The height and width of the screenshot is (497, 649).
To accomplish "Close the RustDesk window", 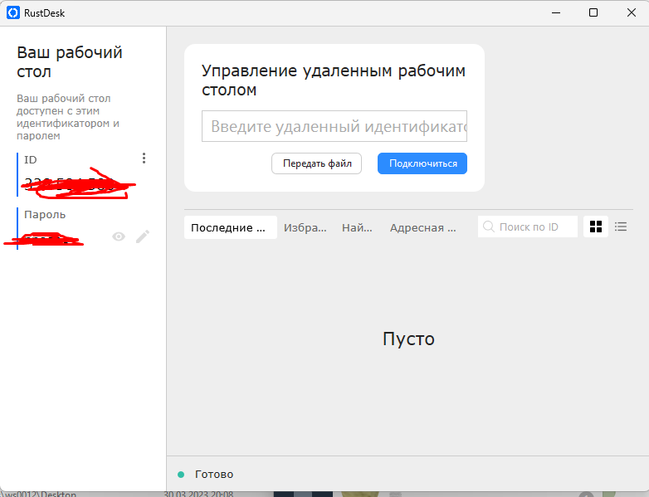I will [x=632, y=12].
